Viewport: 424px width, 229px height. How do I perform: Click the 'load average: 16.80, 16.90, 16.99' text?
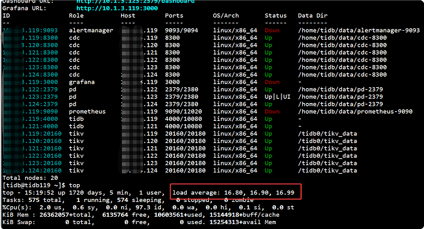click(x=234, y=193)
